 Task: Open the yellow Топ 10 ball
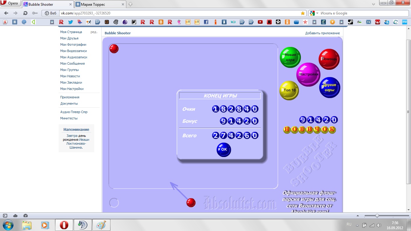click(x=289, y=90)
